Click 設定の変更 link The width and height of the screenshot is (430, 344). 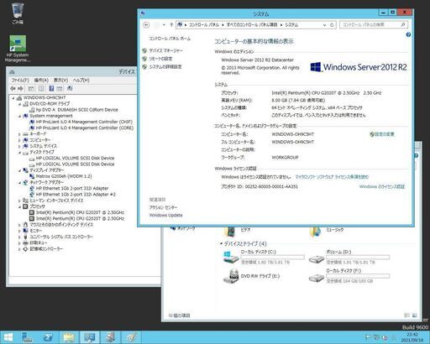pyautogui.click(x=385, y=134)
